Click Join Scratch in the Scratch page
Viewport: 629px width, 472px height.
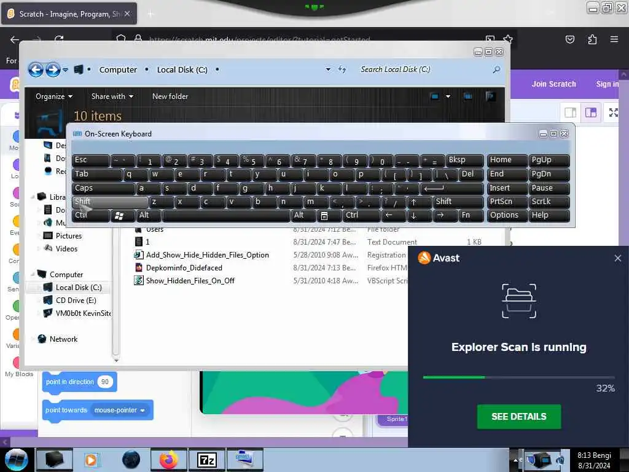click(553, 84)
